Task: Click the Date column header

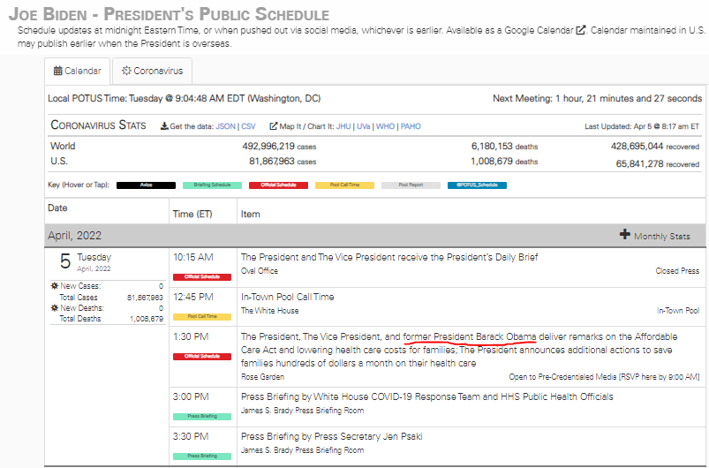Action: pos(57,208)
